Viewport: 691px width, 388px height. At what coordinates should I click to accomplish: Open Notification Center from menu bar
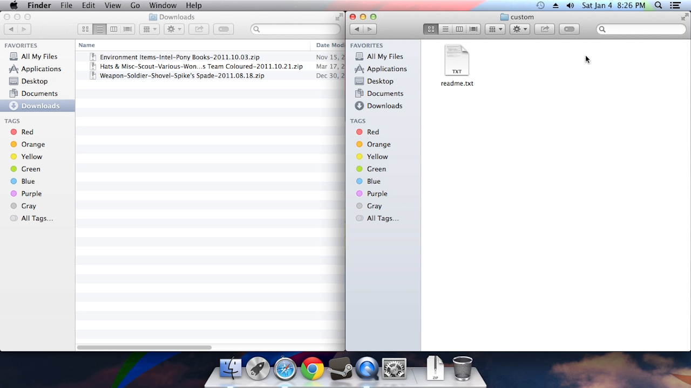[x=675, y=5]
